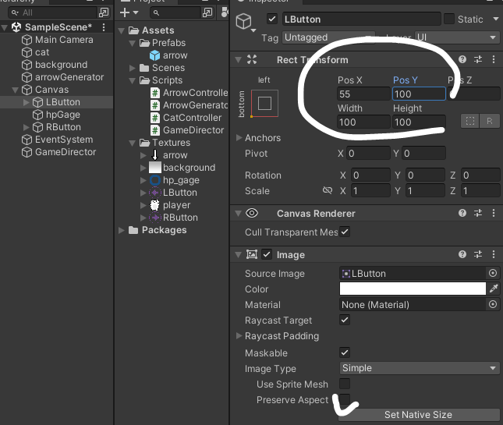Open Canvas Renderer presets icon
Image resolution: width=503 pixels, height=425 pixels.
tap(478, 213)
